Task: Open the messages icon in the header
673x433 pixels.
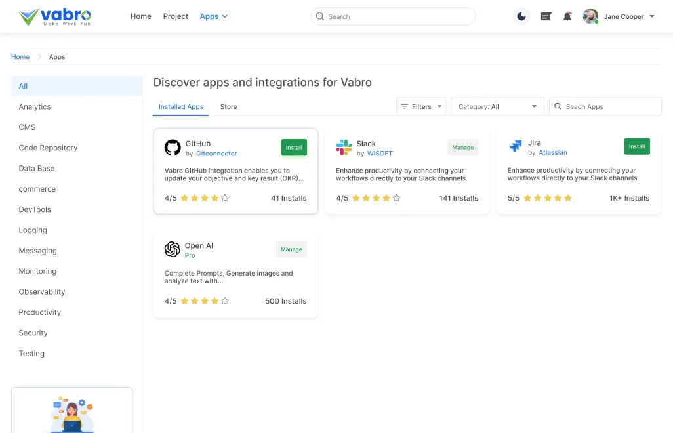Action: point(546,16)
